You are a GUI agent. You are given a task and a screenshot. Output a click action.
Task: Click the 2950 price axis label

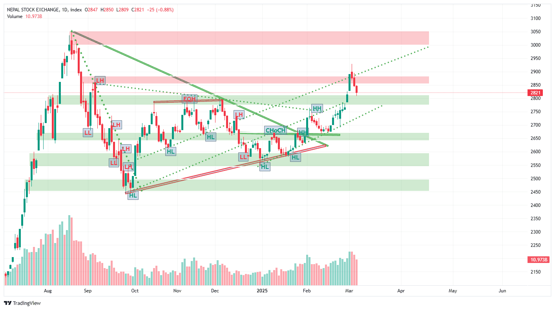[536, 58]
